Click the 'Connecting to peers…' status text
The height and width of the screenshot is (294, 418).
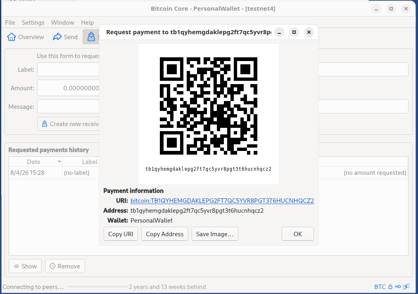coord(33,287)
